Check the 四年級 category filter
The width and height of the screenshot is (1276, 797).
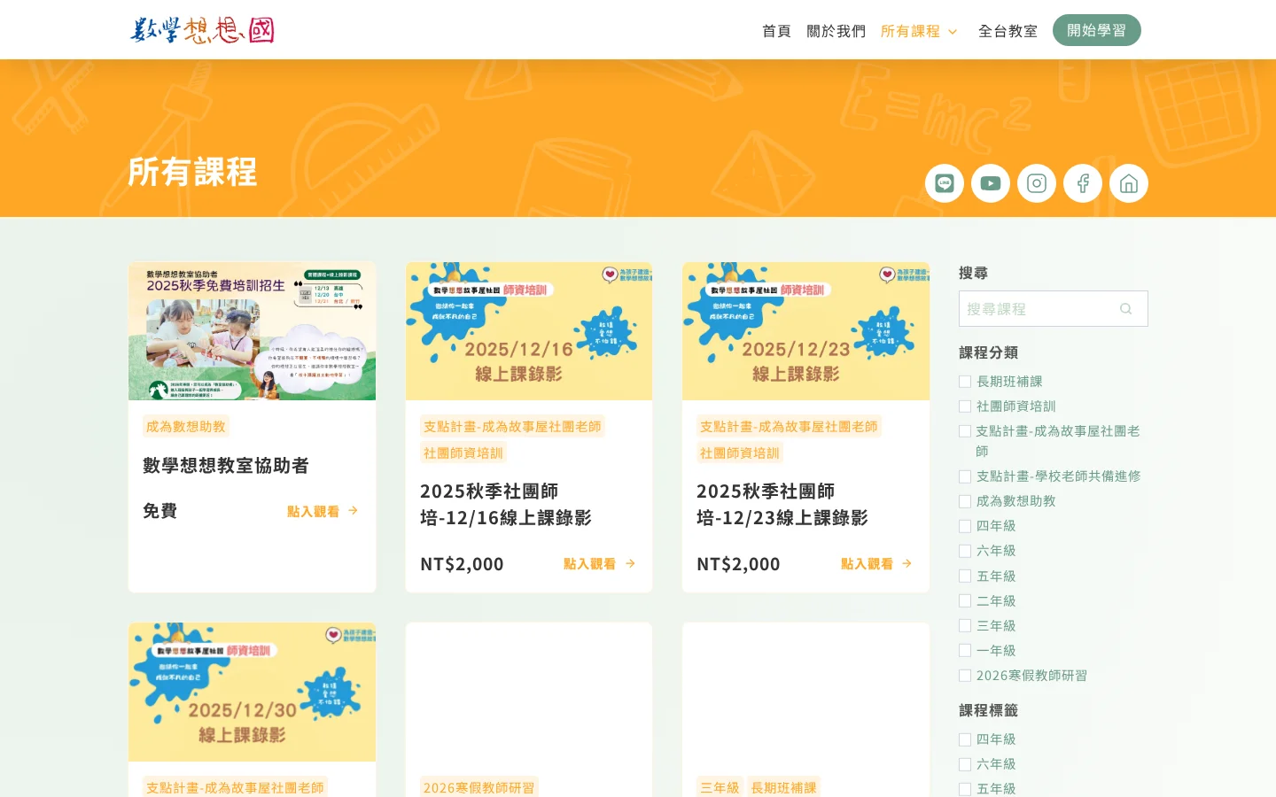[x=965, y=526]
